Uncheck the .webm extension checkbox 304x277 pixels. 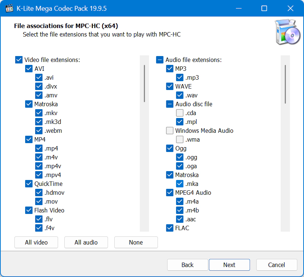click(39, 131)
